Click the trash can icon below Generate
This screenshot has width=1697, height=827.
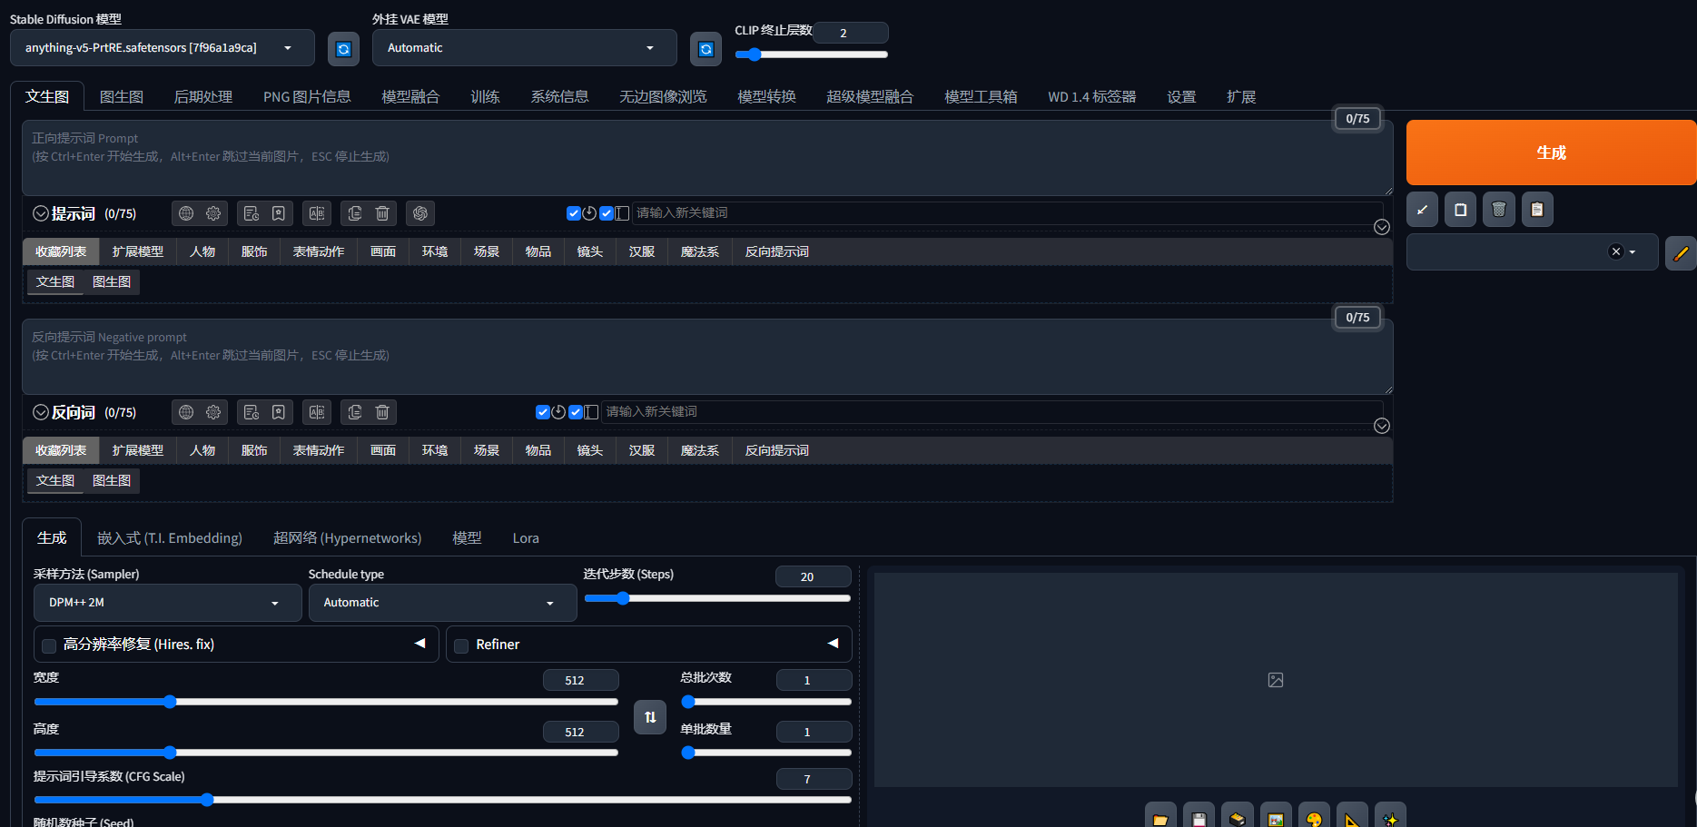(1498, 210)
